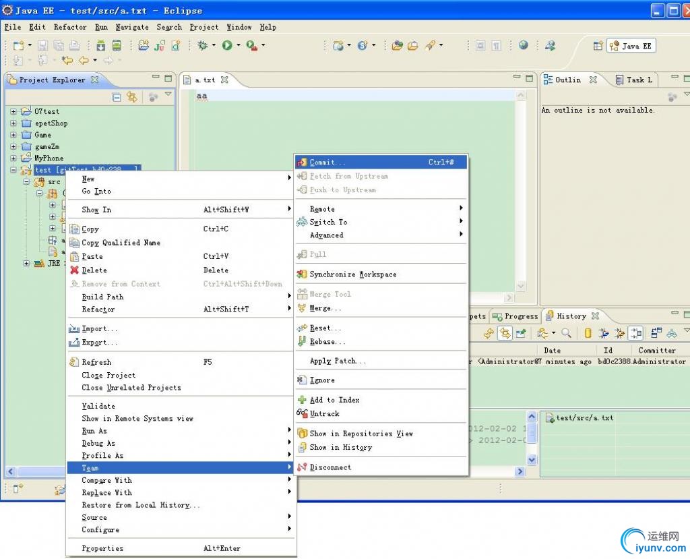Toggle Link with Editor in Project Explorer
This screenshot has height=559, width=690.
pyautogui.click(x=131, y=97)
